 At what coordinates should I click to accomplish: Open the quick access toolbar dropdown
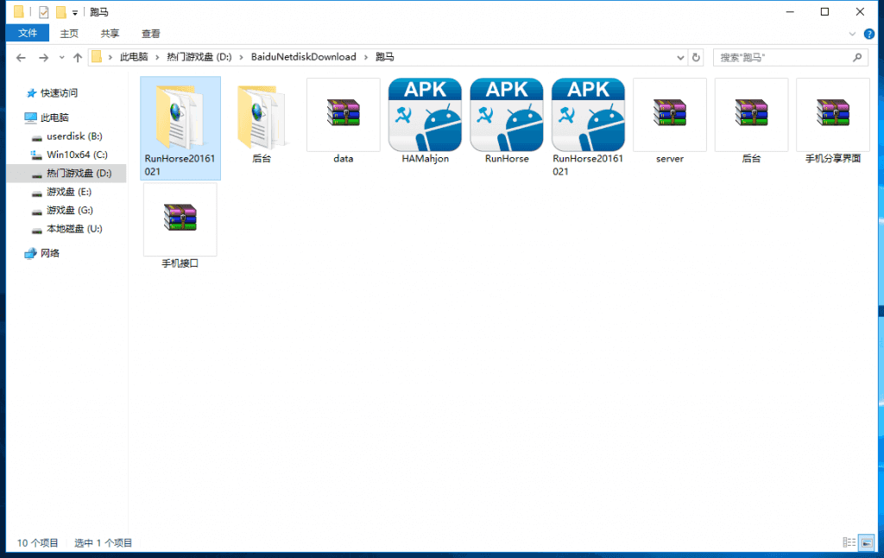click(74, 12)
